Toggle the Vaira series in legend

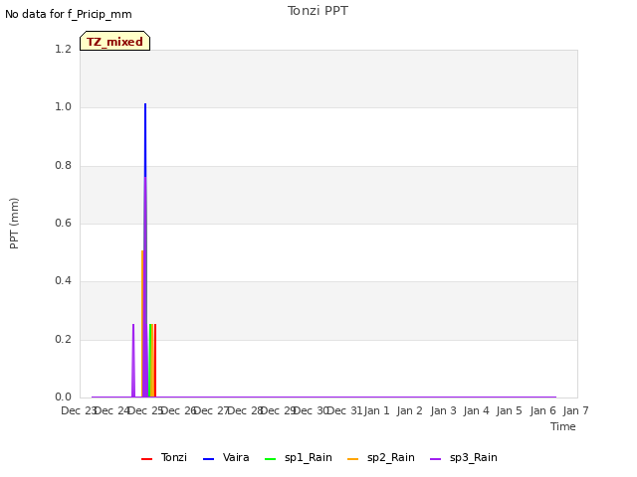226,457
